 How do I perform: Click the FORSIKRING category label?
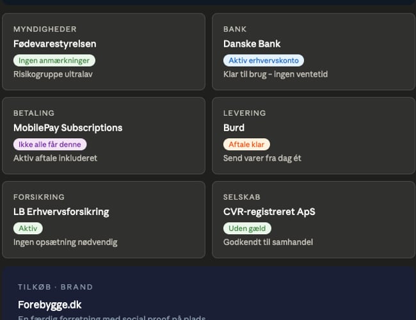(x=39, y=197)
